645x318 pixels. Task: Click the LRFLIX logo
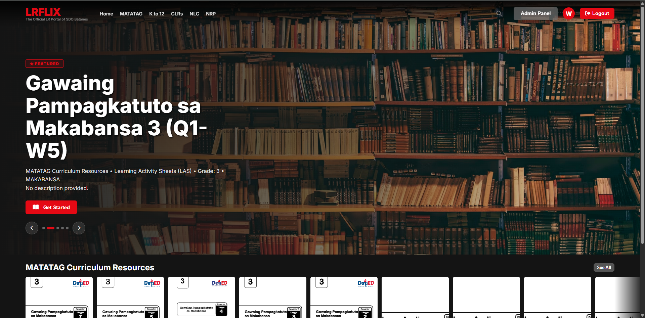(43, 12)
